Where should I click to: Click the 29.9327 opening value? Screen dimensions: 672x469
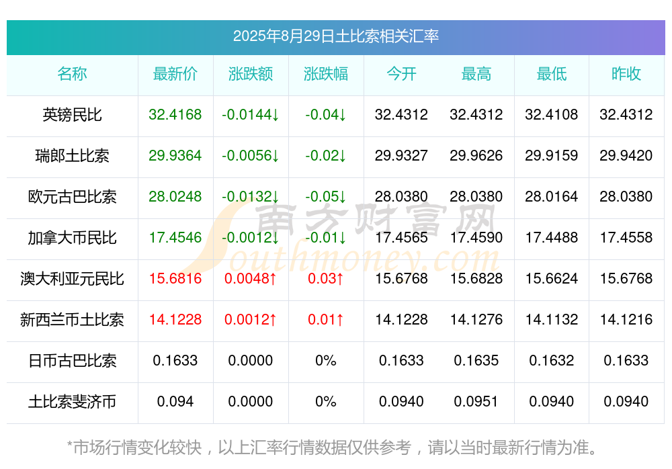401,156
